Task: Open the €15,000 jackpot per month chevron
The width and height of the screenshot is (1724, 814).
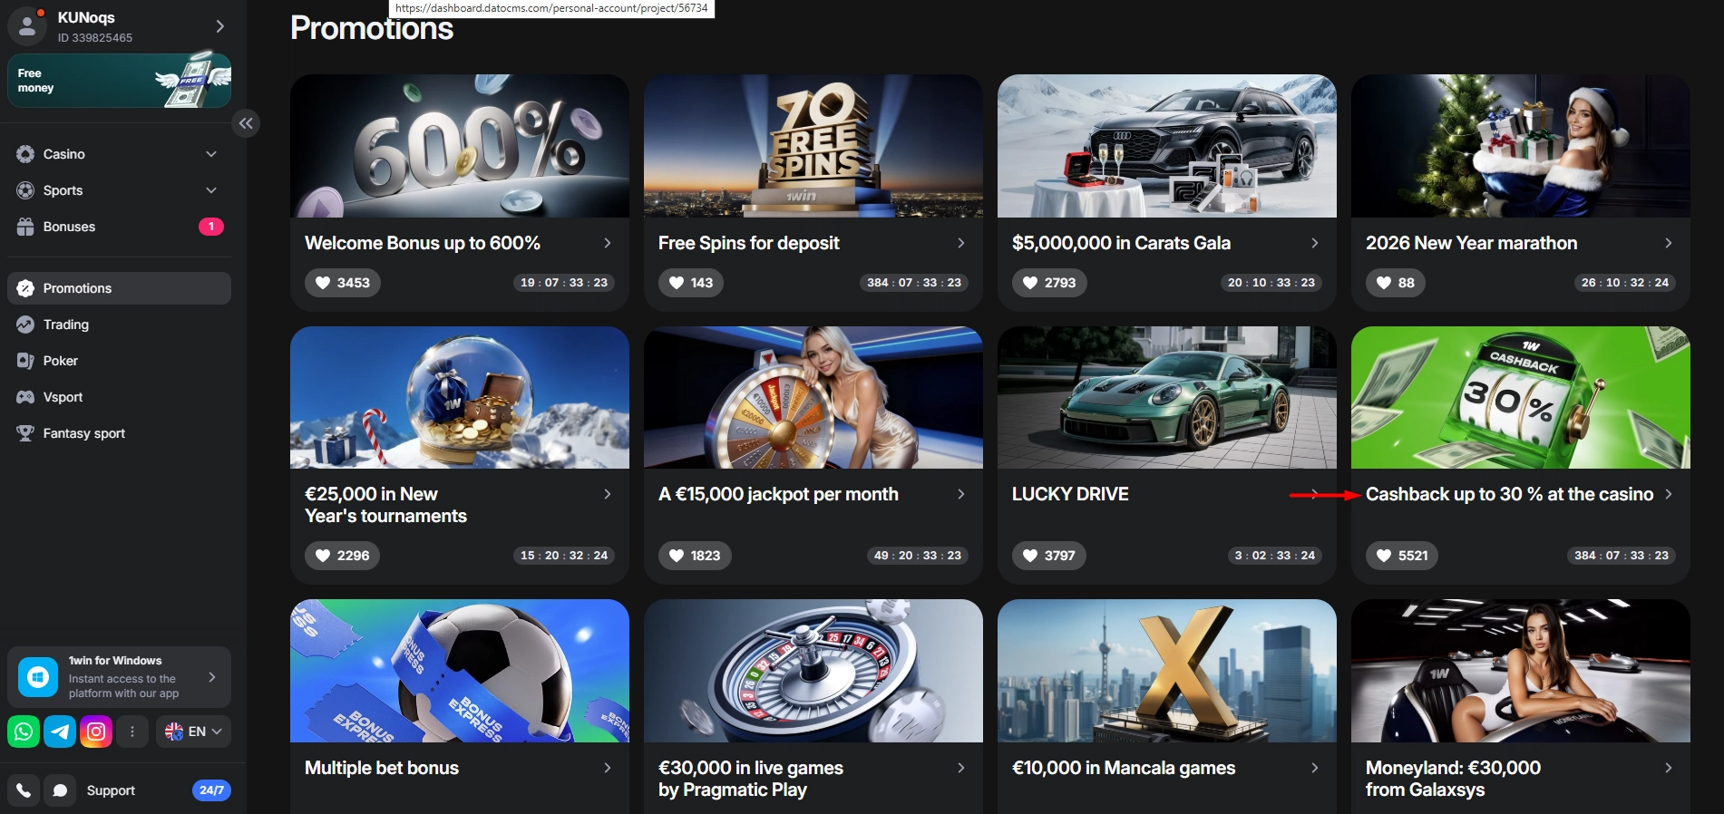Action: coord(961,494)
